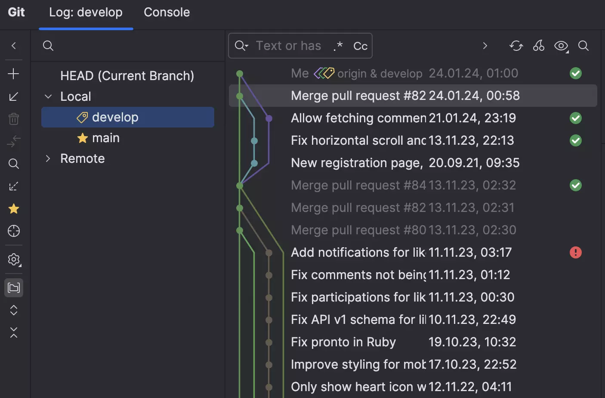Viewport: 605px width, 398px height.
Task: Click the trash Delete Branch icon
Action: coord(13,119)
